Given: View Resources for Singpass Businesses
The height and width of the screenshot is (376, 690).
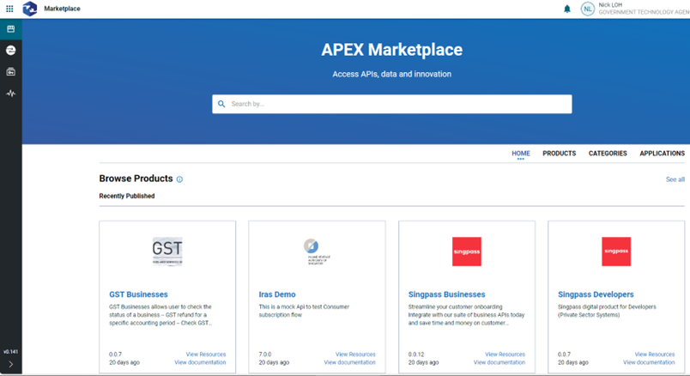Looking at the screenshot, I should 505,355.
